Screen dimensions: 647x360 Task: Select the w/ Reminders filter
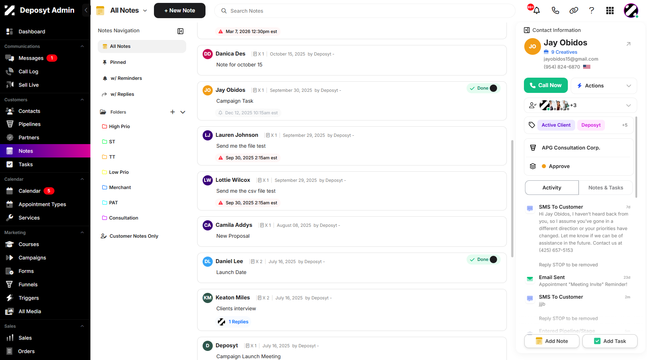142,78
